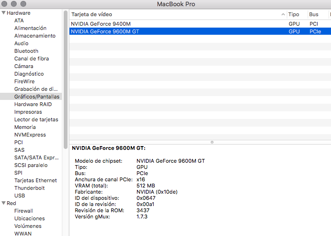Select USB in the sidebar
Screen dimensions: 331x236
pos(19,196)
